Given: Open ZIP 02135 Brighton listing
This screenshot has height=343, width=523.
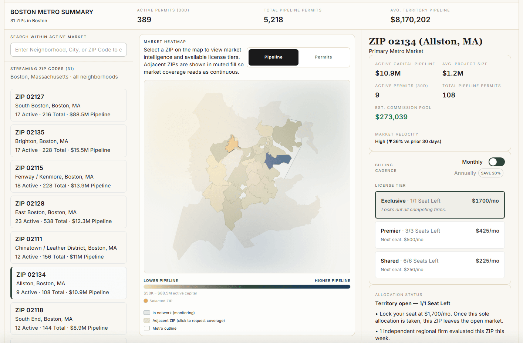Looking at the screenshot, I should pyautogui.click(x=68, y=141).
